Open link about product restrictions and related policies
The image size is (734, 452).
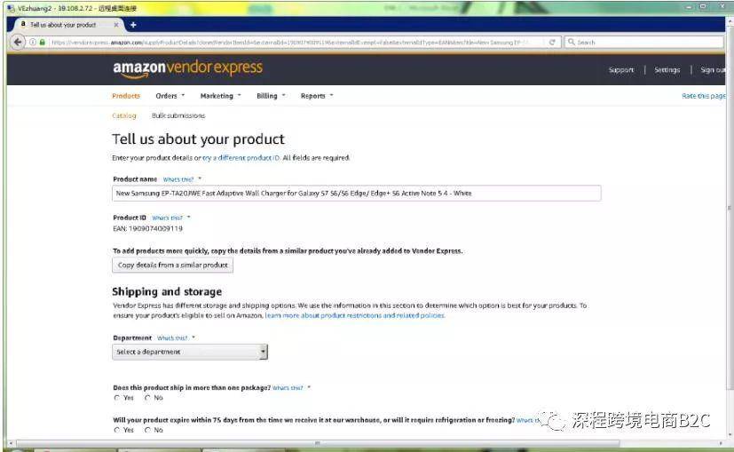355,316
